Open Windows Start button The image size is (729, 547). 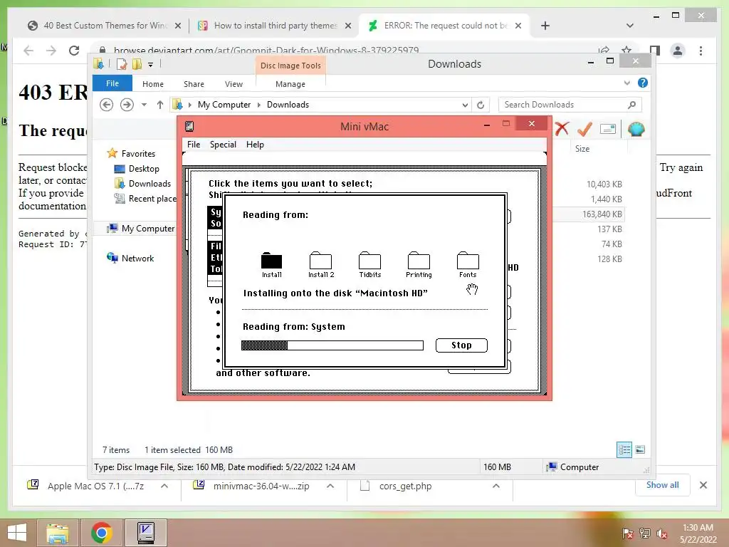click(17, 533)
